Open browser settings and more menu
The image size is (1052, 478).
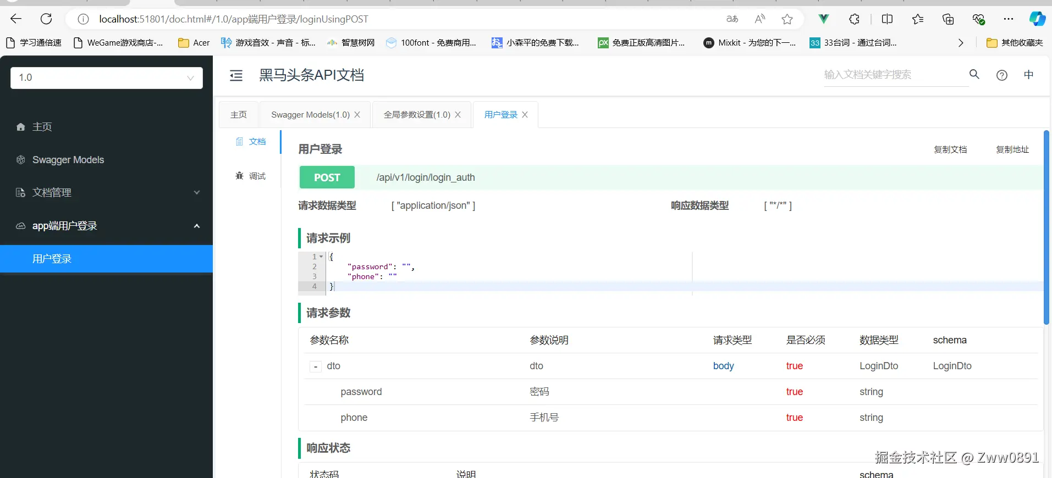click(1008, 19)
